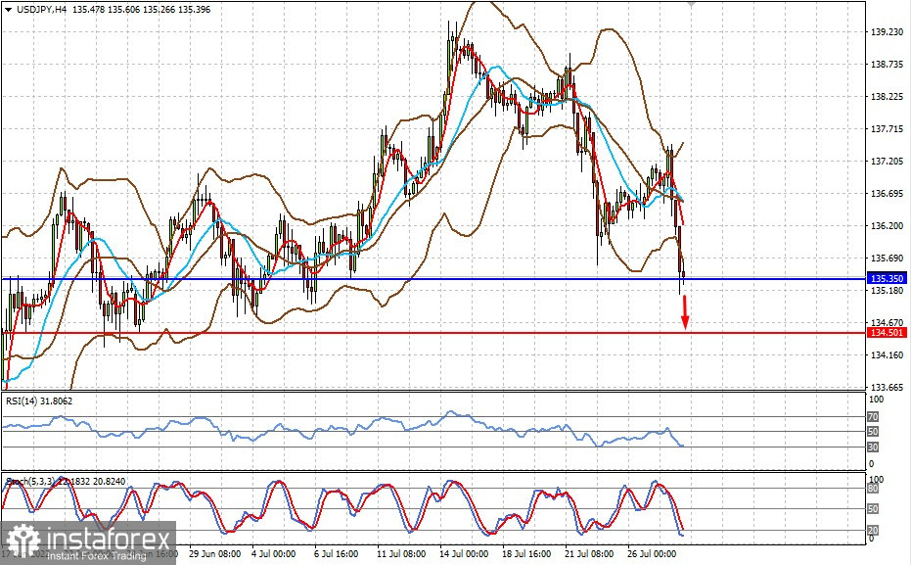
Task: Click the USDJPY,H4 chart title
Action: (x=41, y=10)
